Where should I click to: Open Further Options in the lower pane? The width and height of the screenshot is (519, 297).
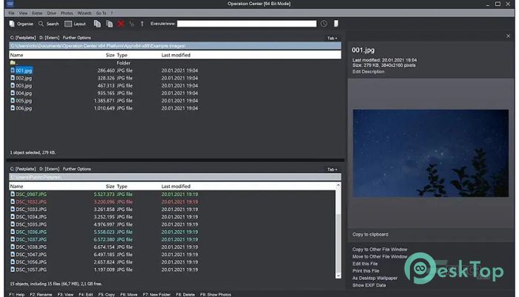[x=77, y=169]
